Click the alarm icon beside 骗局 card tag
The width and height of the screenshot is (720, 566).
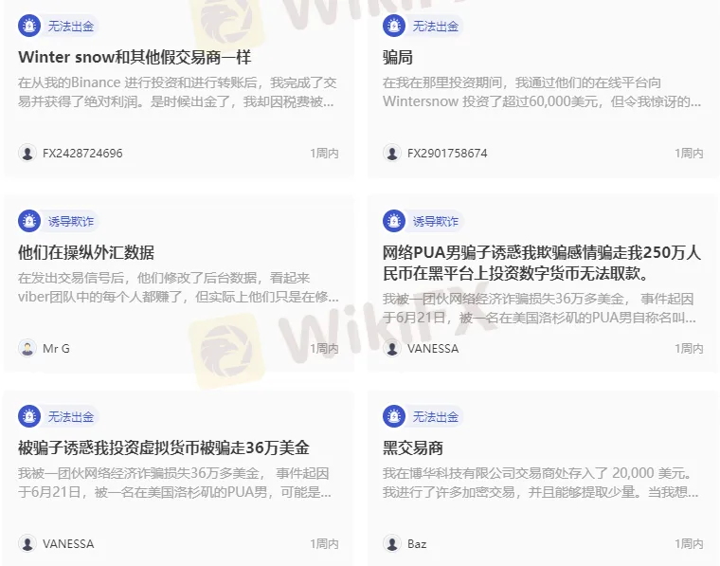pyautogui.click(x=394, y=26)
